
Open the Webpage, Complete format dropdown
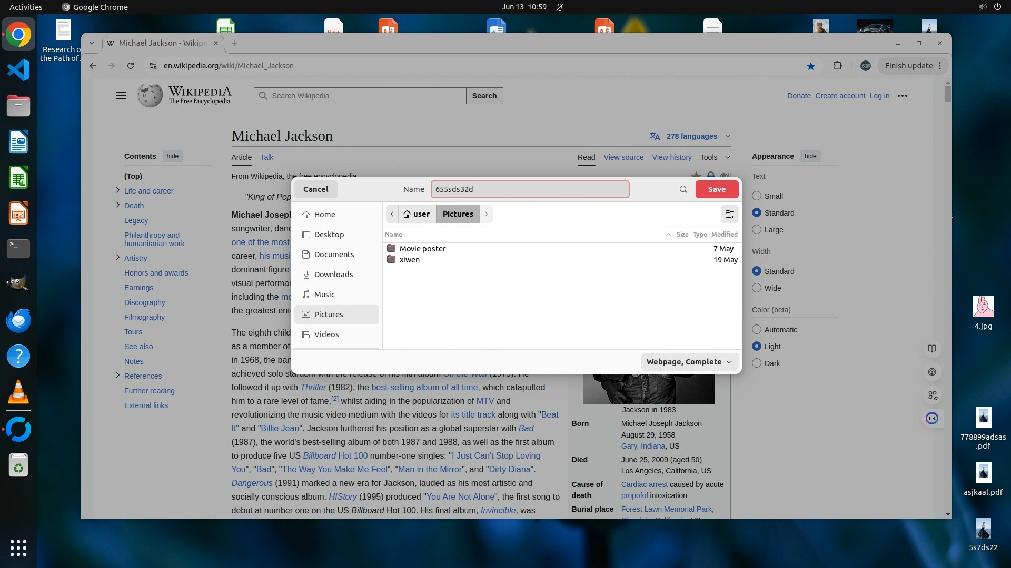(689, 362)
